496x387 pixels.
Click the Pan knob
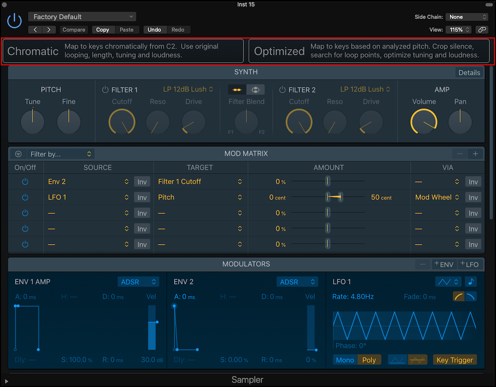[x=460, y=122]
